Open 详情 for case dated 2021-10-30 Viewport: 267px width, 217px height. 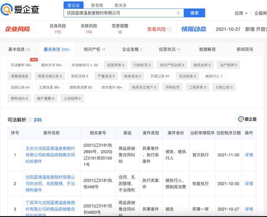click(x=249, y=184)
